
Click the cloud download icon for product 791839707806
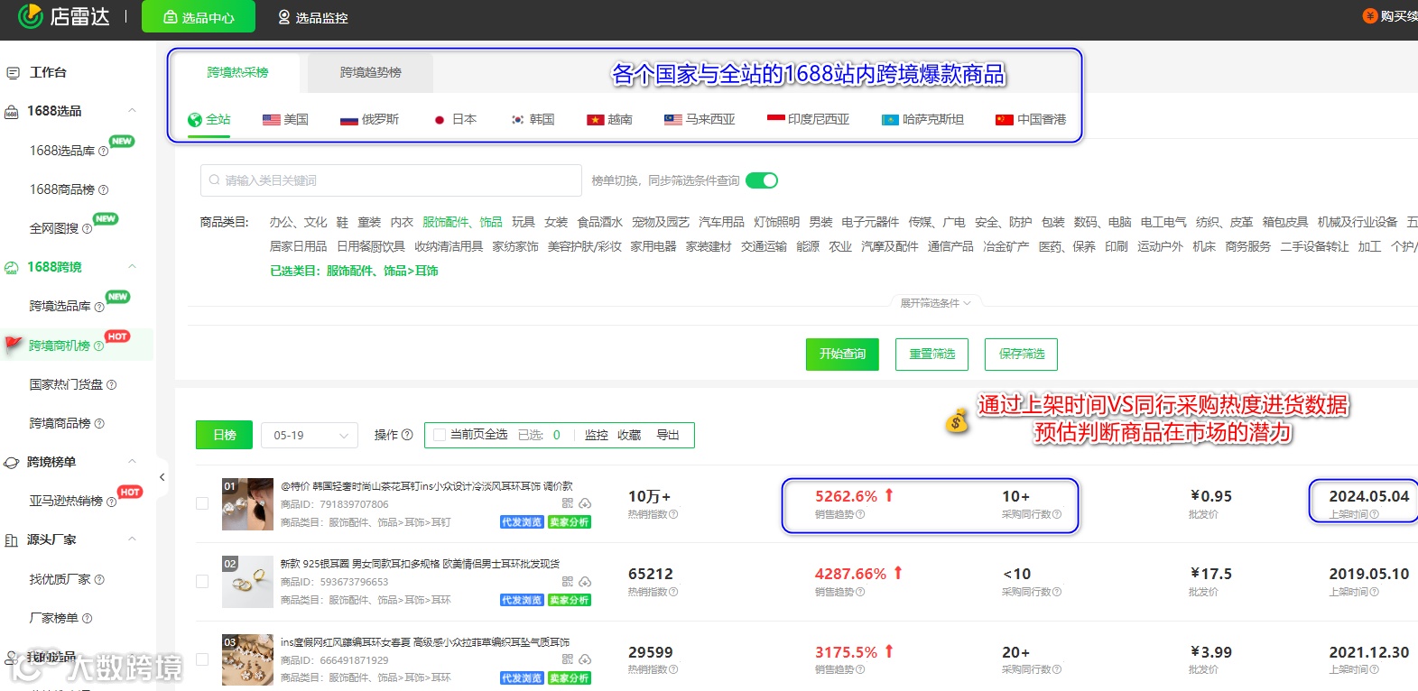pyautogui.click(x=585, y=503)
